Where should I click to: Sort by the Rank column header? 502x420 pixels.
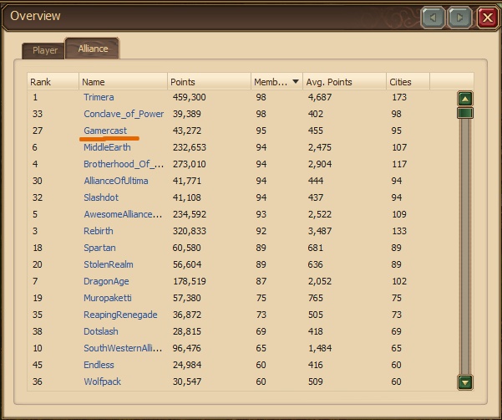pyautogui.click(x=53, y=82)
